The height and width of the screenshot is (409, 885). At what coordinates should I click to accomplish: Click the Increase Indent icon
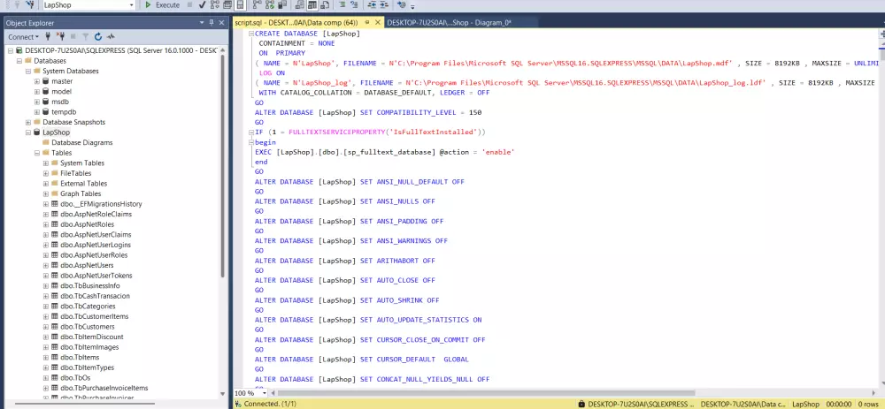click(384, 4)
